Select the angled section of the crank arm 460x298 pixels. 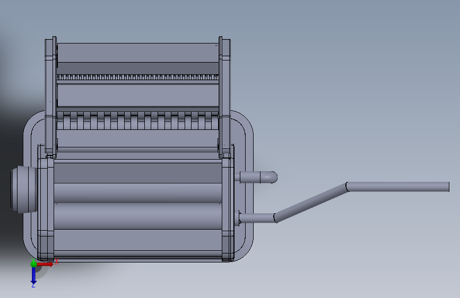pos(311,203)
